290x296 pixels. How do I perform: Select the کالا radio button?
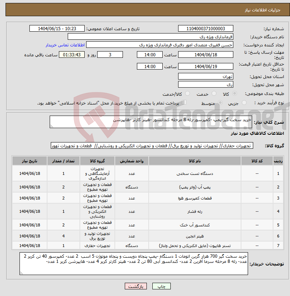click(x=235, y=94)
